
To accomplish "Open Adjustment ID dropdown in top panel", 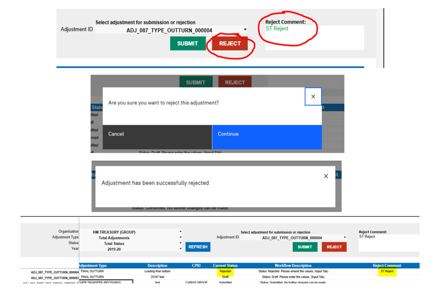I will point(245,30).
